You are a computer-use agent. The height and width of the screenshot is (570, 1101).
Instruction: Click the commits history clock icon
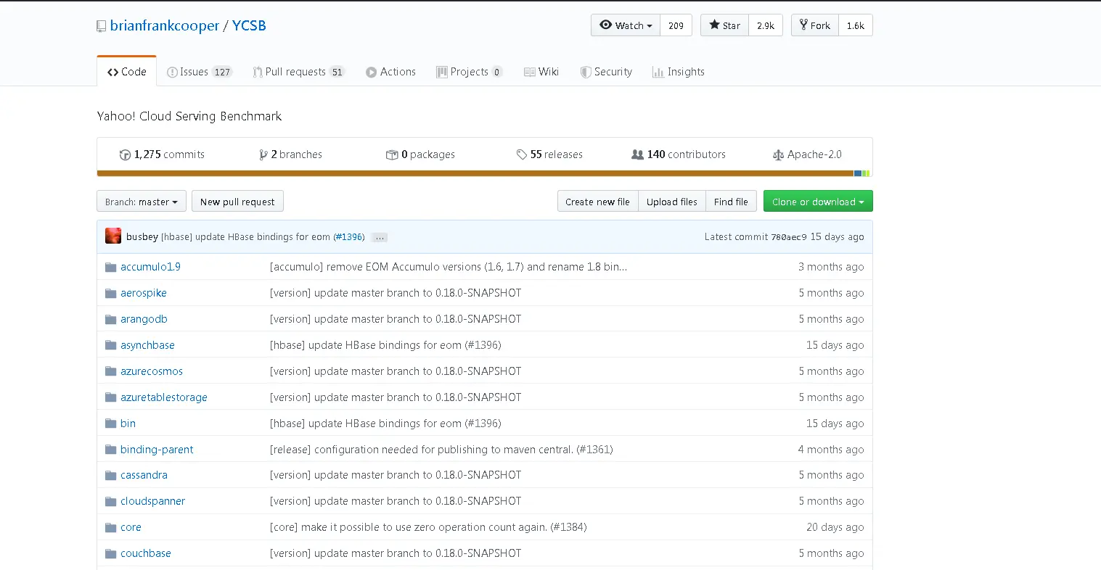(125, 154)
